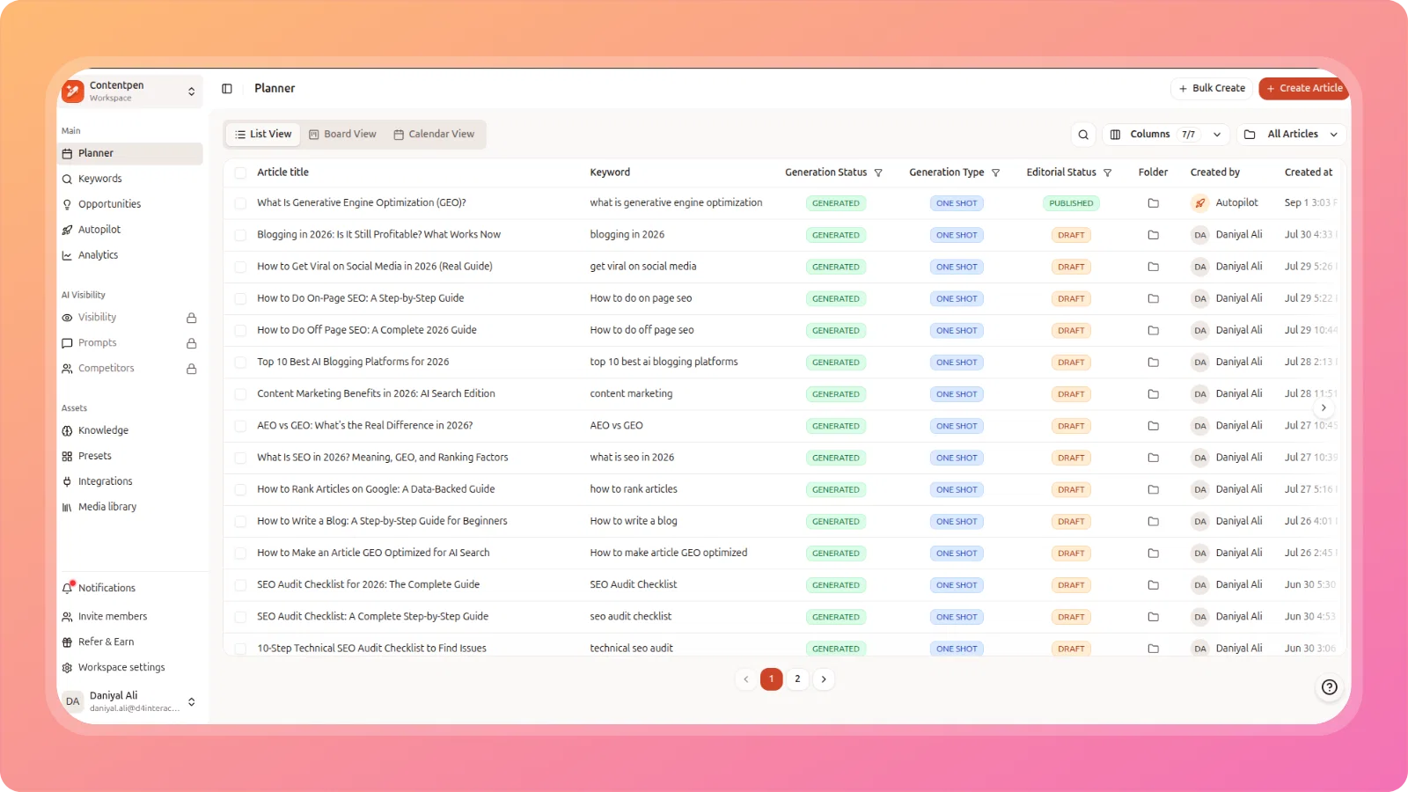This screenshot has height=792, width=1408.
Task: Click the folder icon in Top 10 Best AI Blogging row
Action: coord(1153,363)
